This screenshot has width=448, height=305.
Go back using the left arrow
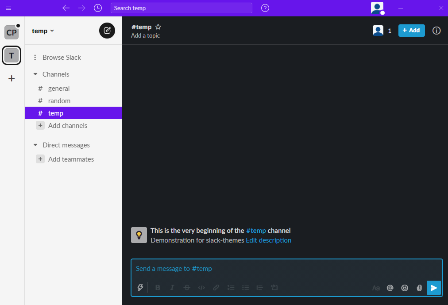[x=66, y=8]
